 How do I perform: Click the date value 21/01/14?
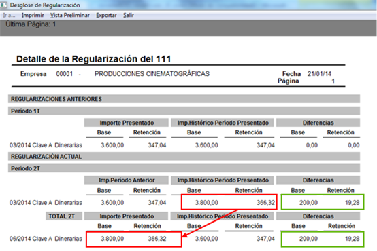point(319,73)
